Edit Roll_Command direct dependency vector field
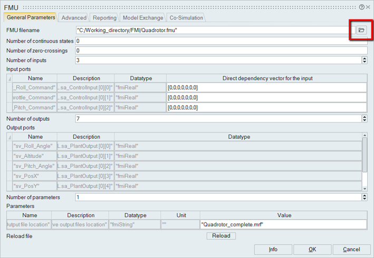This screenshot has height=258, width=374. tap(266, 88)
